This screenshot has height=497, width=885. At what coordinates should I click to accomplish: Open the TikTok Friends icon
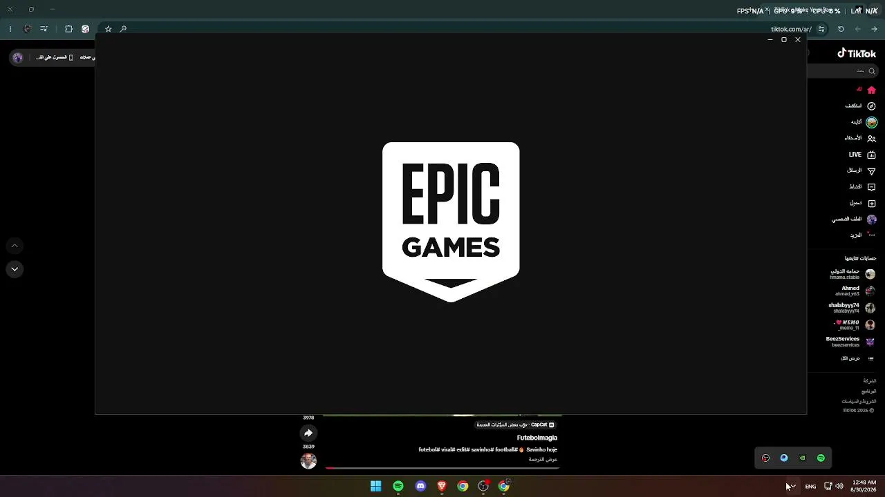pos(871,138)
